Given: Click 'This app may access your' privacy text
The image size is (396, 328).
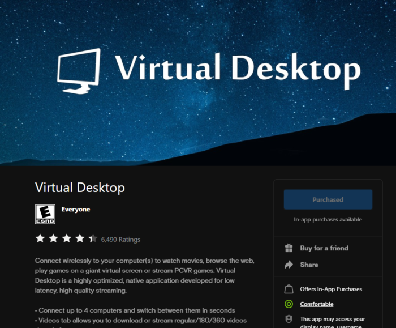Looking at the screenshot, I should coord(333,319).
